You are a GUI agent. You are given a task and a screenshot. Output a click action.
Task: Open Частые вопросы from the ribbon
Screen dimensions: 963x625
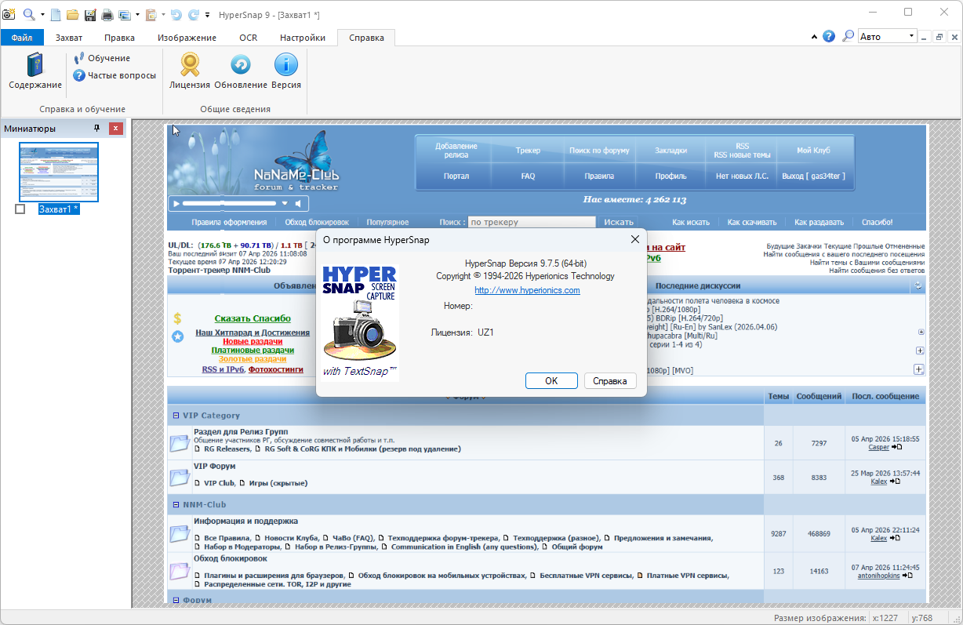[x=114, y=75]
